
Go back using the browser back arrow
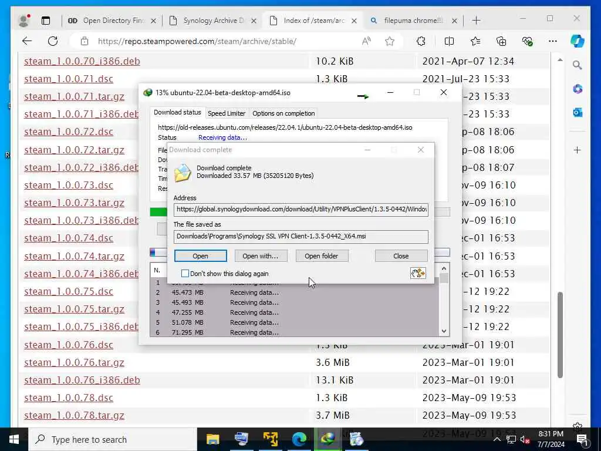tap(27, 41)
